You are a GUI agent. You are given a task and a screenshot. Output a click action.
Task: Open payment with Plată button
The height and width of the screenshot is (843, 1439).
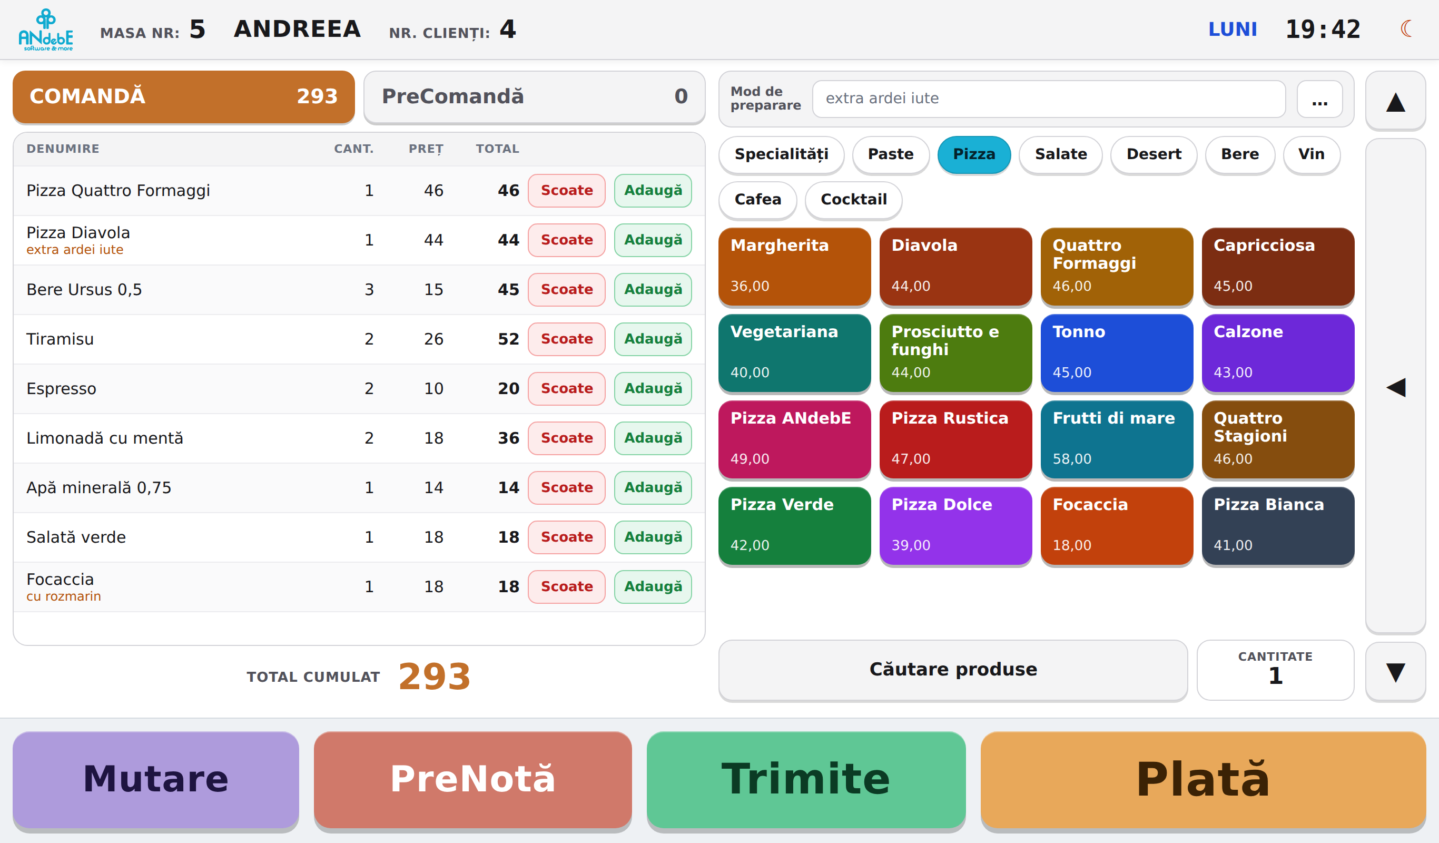1203,779
